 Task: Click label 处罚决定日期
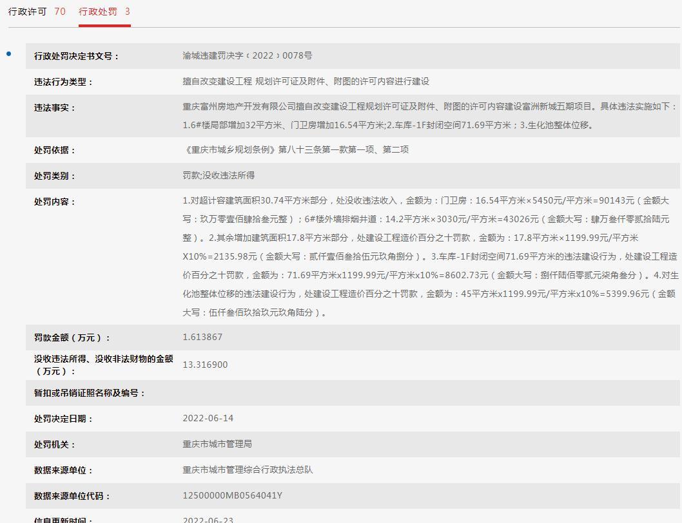(63, 419)
